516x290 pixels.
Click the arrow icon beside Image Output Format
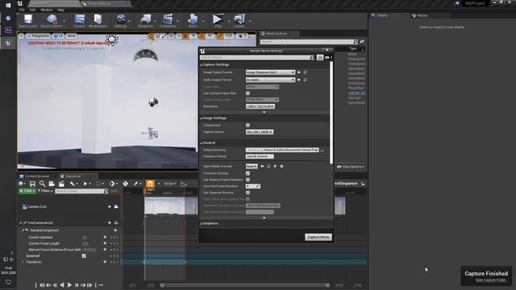299,72
